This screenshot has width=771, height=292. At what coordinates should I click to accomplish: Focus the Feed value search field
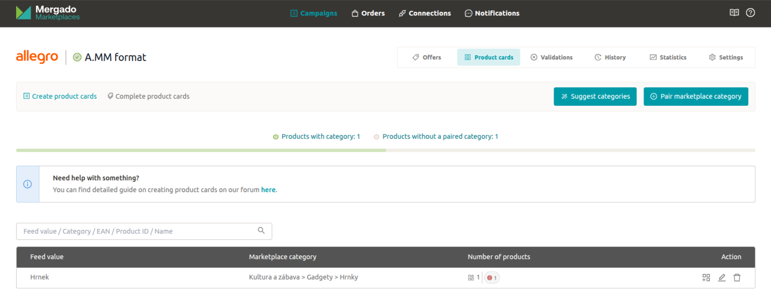(x=136, y=231)
